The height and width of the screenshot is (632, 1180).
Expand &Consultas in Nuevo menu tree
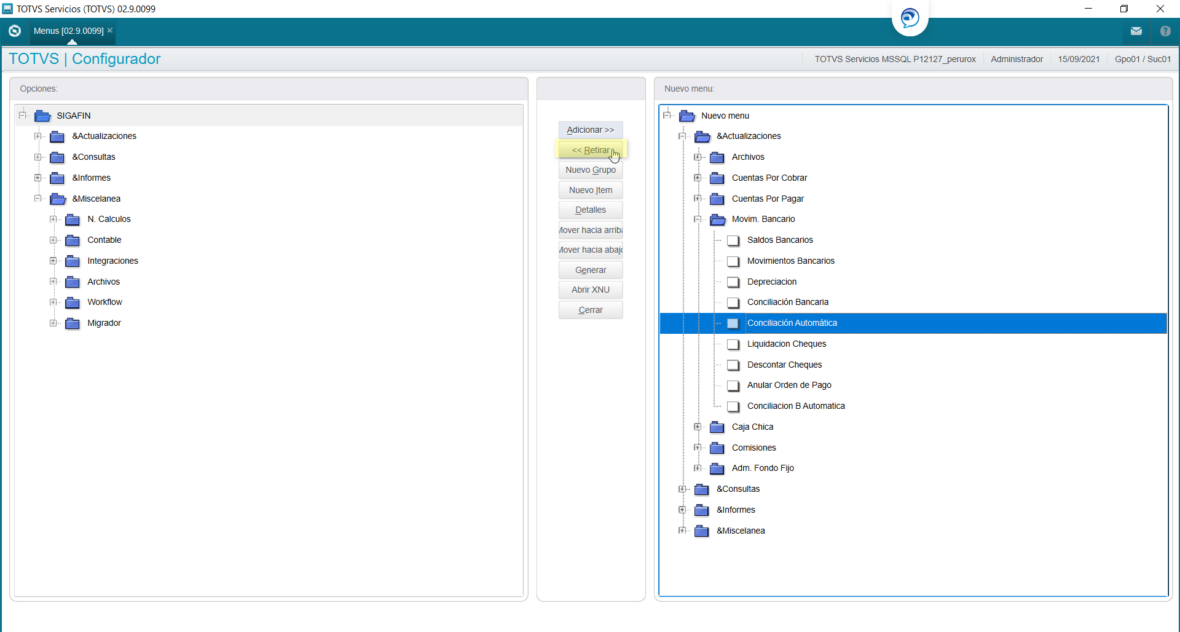(x=682, y=489)
